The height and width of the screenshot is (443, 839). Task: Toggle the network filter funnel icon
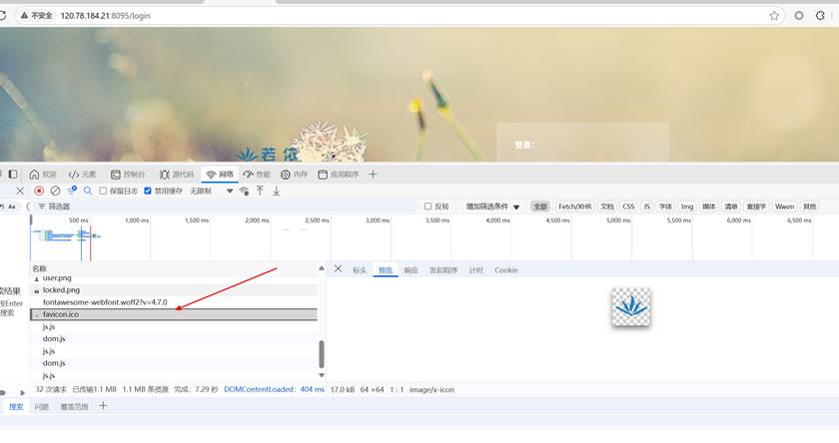72,191
